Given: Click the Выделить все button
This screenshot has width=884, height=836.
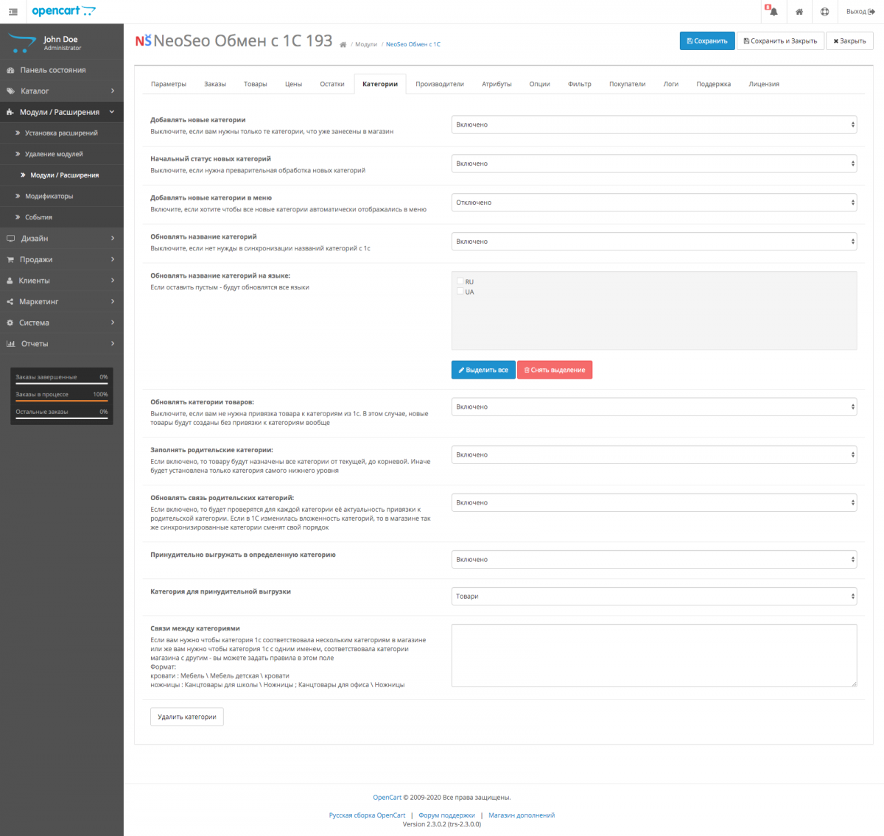Looking at the screenshot, I should coord(483,370).
